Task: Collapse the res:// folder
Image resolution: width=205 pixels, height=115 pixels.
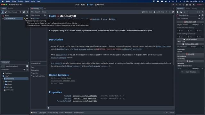Action: tap(2, 76)
